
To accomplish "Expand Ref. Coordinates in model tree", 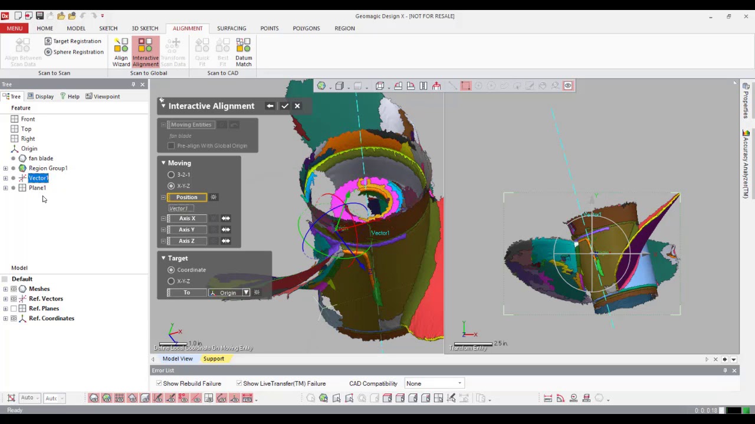I will tap(5, 319).
